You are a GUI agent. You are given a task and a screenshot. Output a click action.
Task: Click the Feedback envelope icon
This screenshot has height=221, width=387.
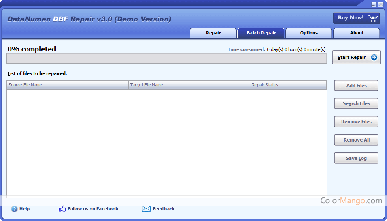pos(146,209)
